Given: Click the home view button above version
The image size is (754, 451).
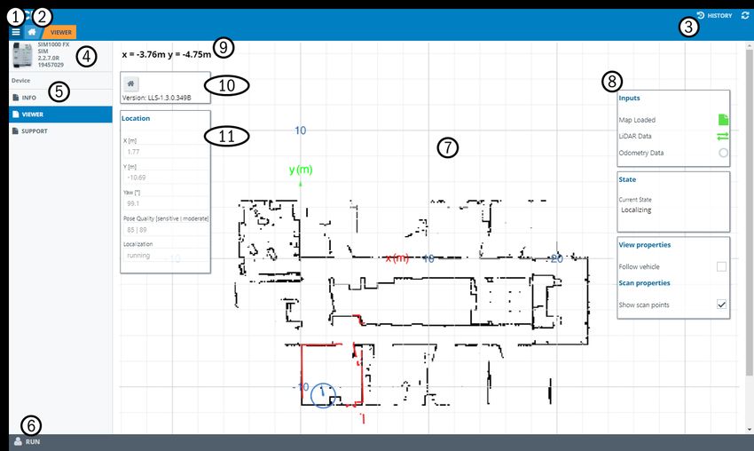Looking at the screenshot, I should [x=130, y=83].
